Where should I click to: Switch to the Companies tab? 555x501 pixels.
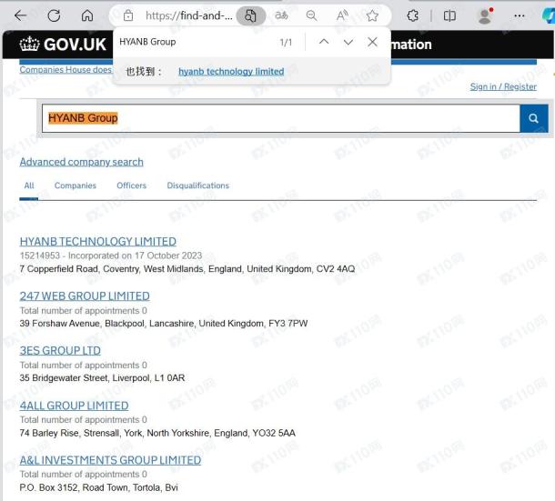coord(76,185)
